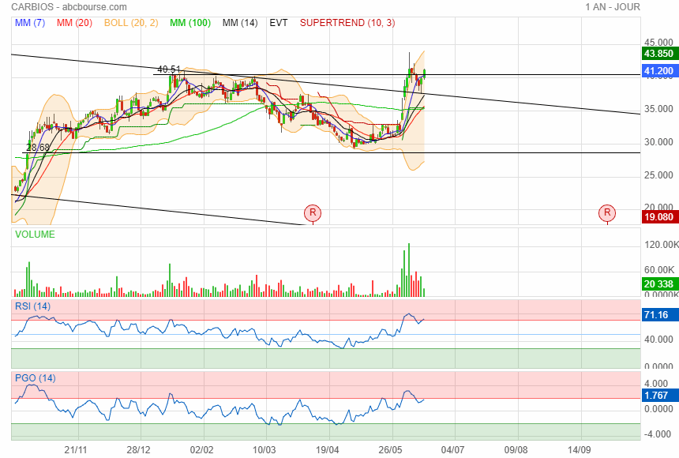Click the 40.000 RSI axis label
This screenshot has height=458, width=679.
tap(658, 340)
